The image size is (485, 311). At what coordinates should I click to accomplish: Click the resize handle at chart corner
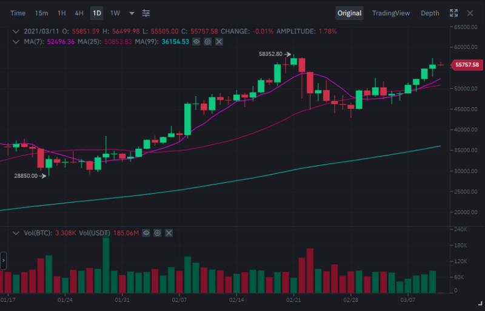[x=480, y=304]
